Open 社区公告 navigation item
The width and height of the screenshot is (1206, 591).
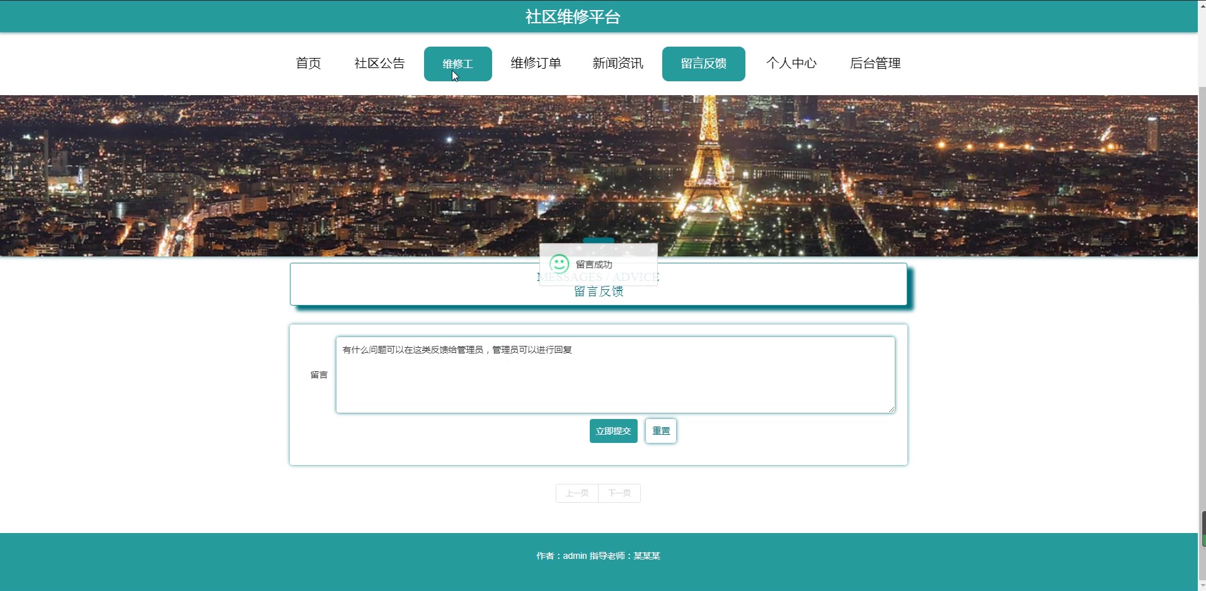tap(379, 63)
